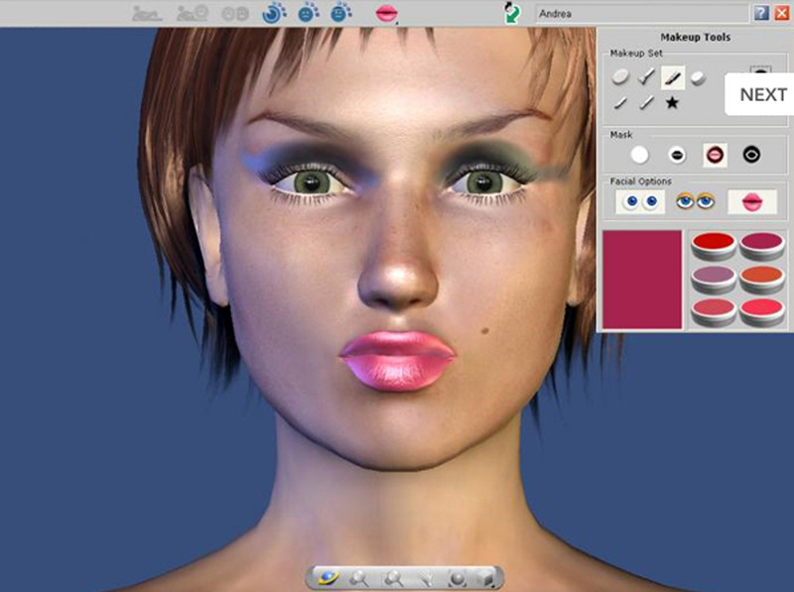Click the green arrow person icon
Screen dimensions: 794x592
tap(512, 13)
